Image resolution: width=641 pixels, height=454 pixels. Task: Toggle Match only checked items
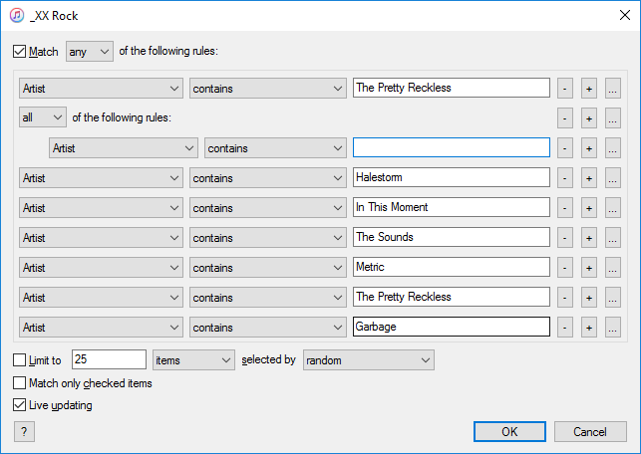coord(20,383)
